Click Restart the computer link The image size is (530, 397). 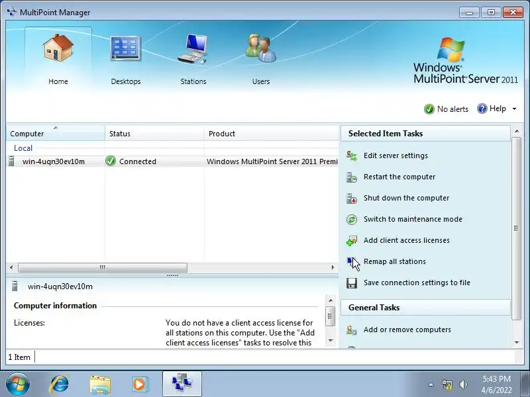[x=399, y=177]
